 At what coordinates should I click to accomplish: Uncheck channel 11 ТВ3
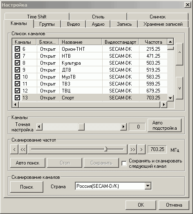click(17, 83)
